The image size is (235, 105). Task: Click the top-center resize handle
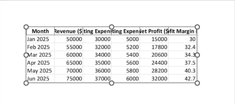pyautogui.click(x=111, y=27)
